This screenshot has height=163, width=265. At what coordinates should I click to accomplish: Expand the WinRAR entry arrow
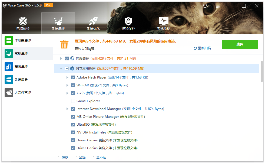click(x=67, y=85)
